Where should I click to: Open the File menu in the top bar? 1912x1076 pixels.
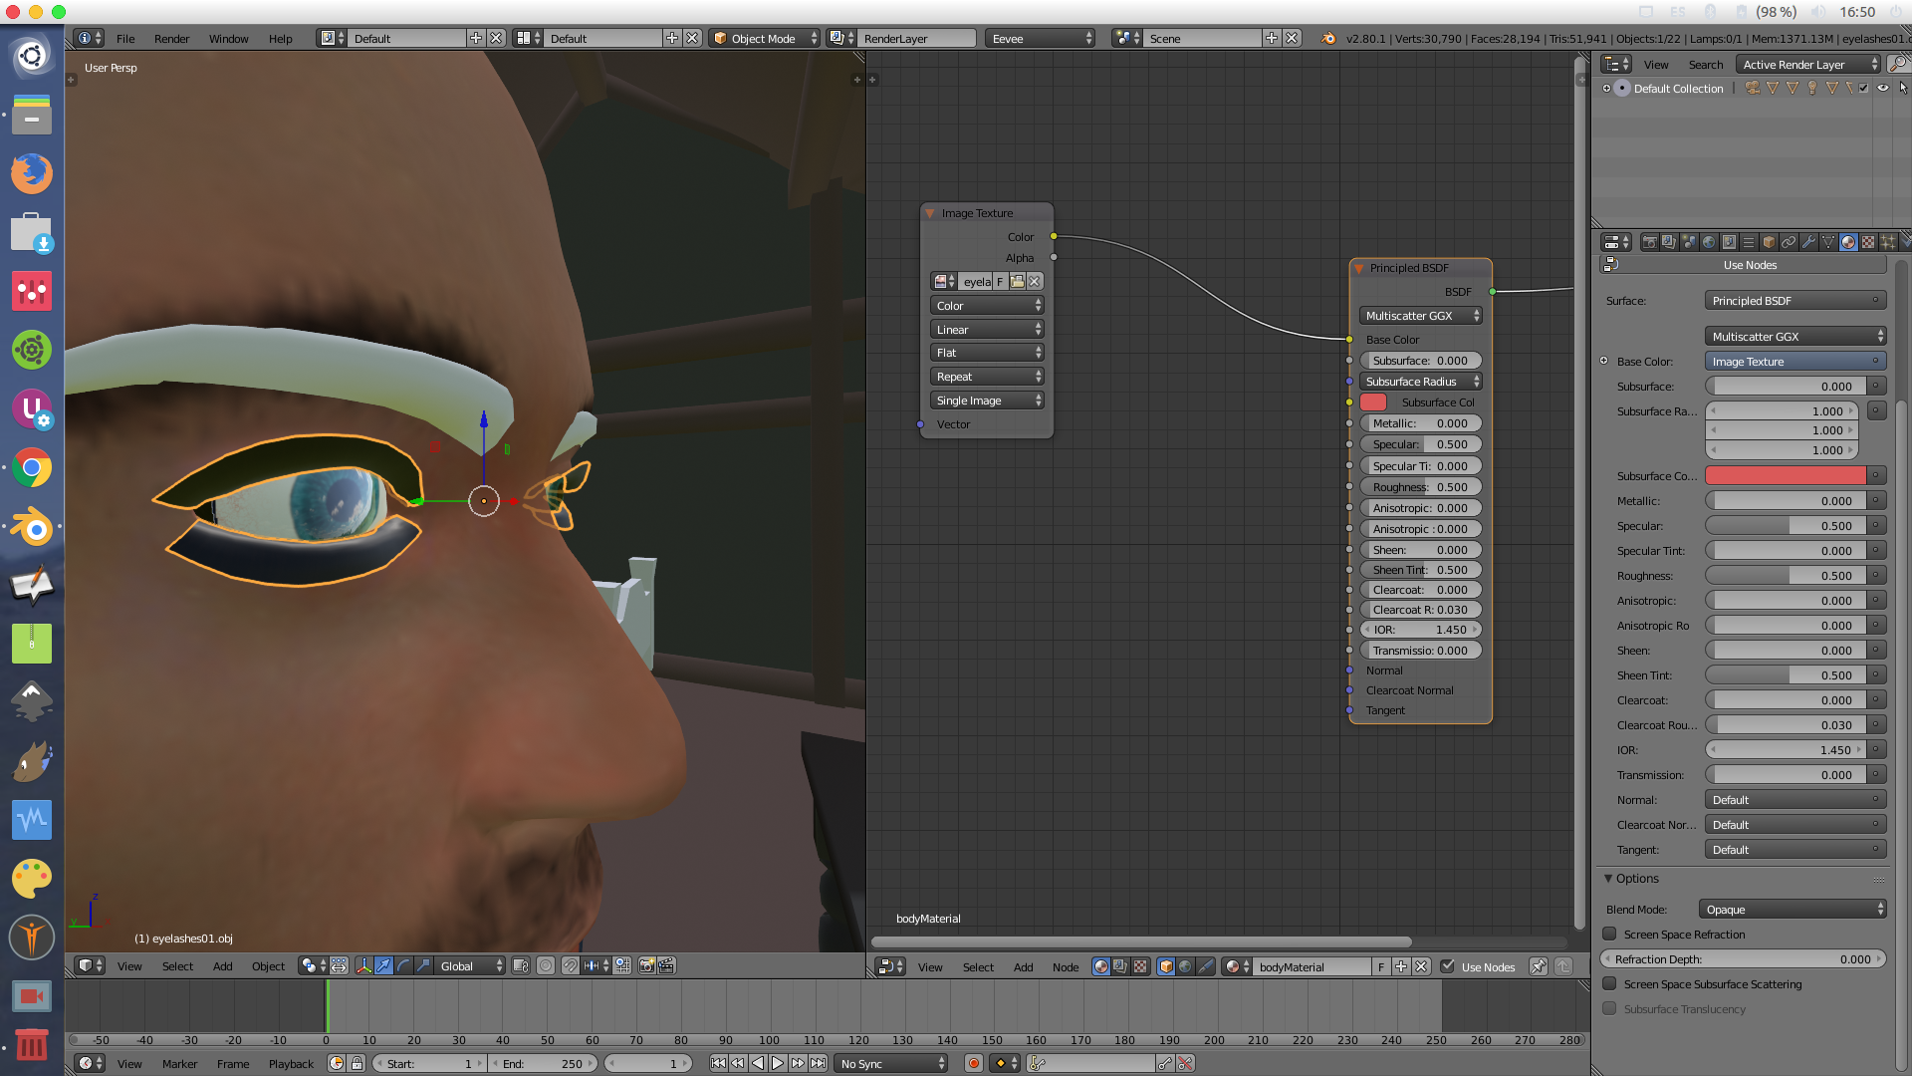point(125,39)
